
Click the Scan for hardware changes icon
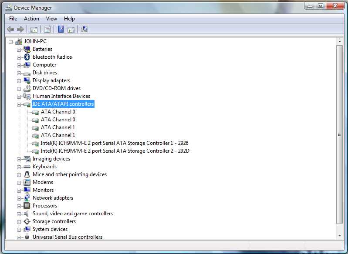84,29
